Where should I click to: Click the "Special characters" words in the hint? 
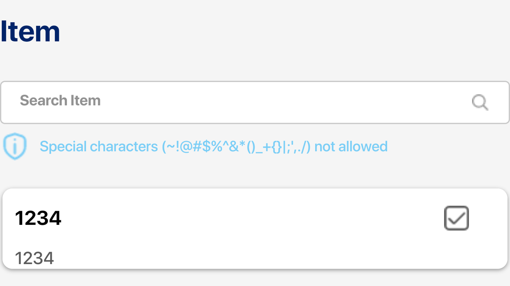click(x=99, y=146)
